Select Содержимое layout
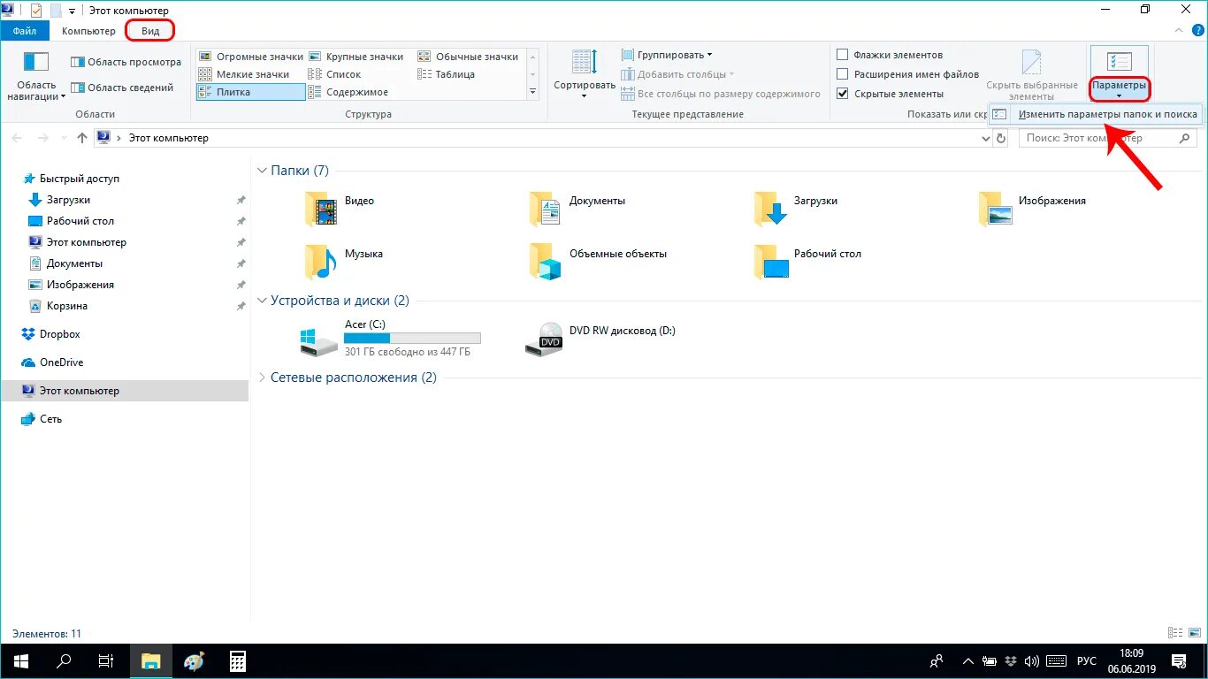This screenshot has height=679, width=1208. 348,92
